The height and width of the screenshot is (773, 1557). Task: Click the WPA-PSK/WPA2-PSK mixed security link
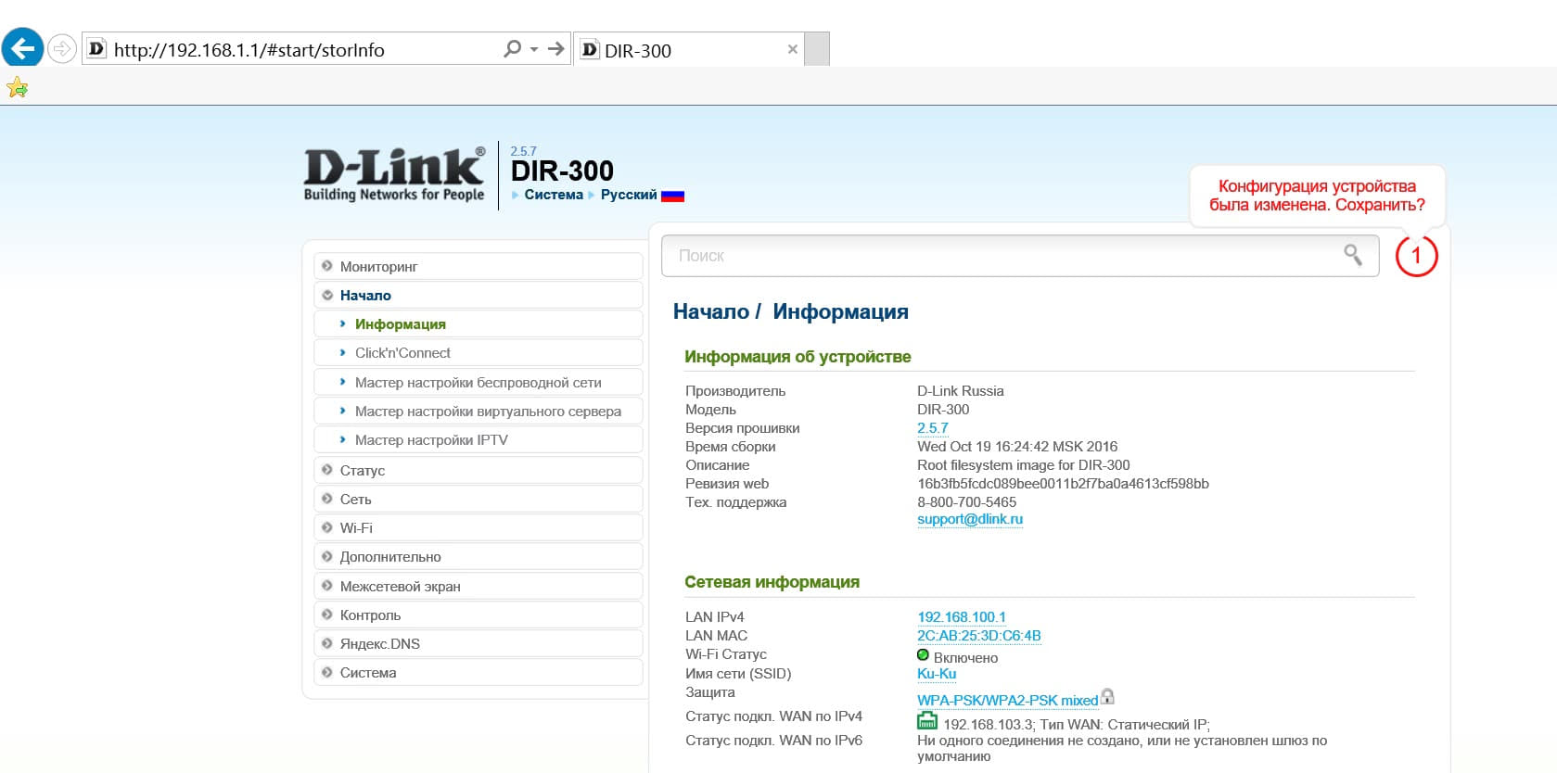click(1007, 700)
